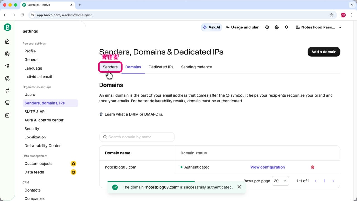Viewport: 357px width, 201px height.
Task: Bookmark this page with the star icon
Action: tap(331, 15)
